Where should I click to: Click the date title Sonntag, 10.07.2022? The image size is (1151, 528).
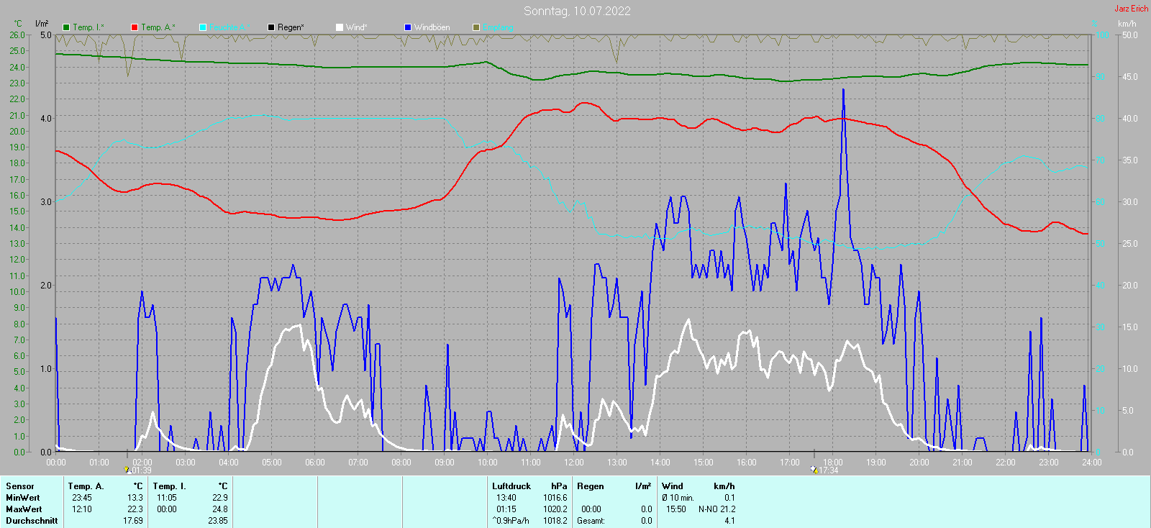click(x=577, y=11)
